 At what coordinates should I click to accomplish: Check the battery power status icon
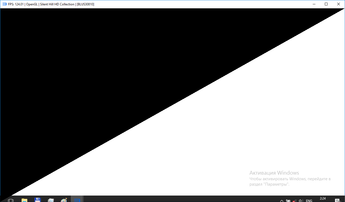(288, 201)
